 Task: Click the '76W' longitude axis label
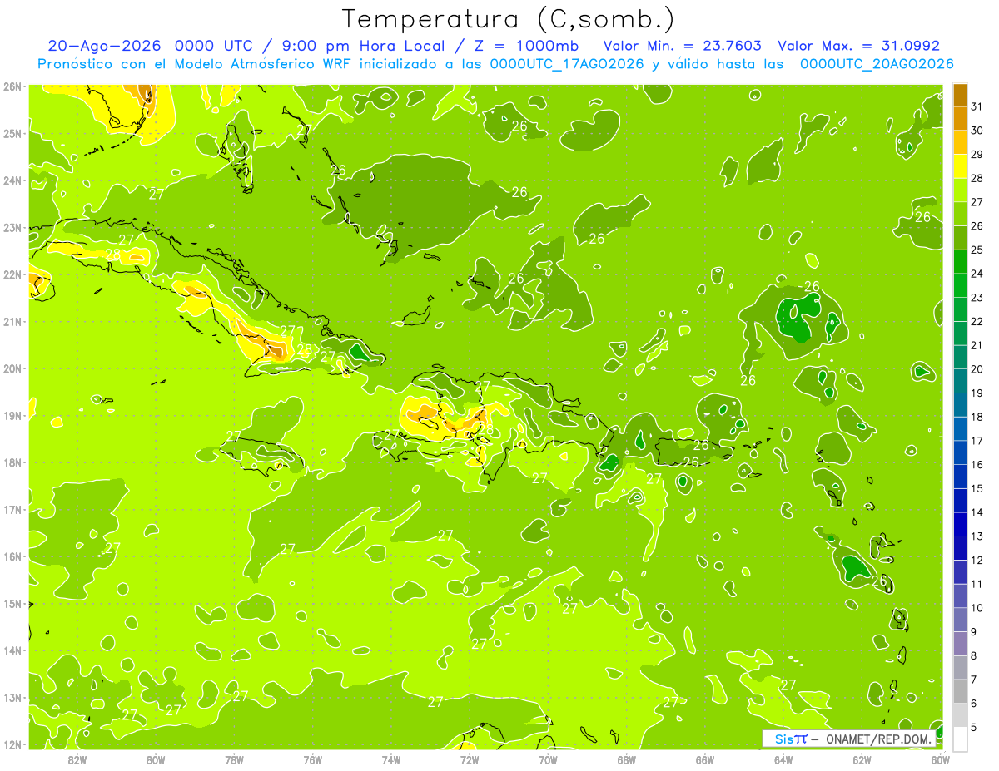click(312, 759)
